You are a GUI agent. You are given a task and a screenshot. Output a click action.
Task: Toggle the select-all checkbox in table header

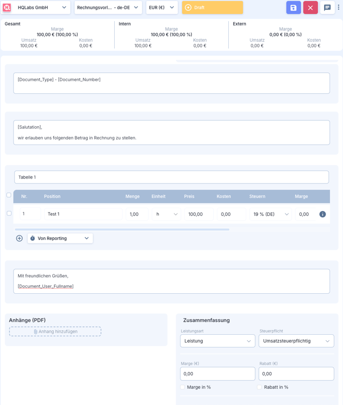tap(8, 195)
